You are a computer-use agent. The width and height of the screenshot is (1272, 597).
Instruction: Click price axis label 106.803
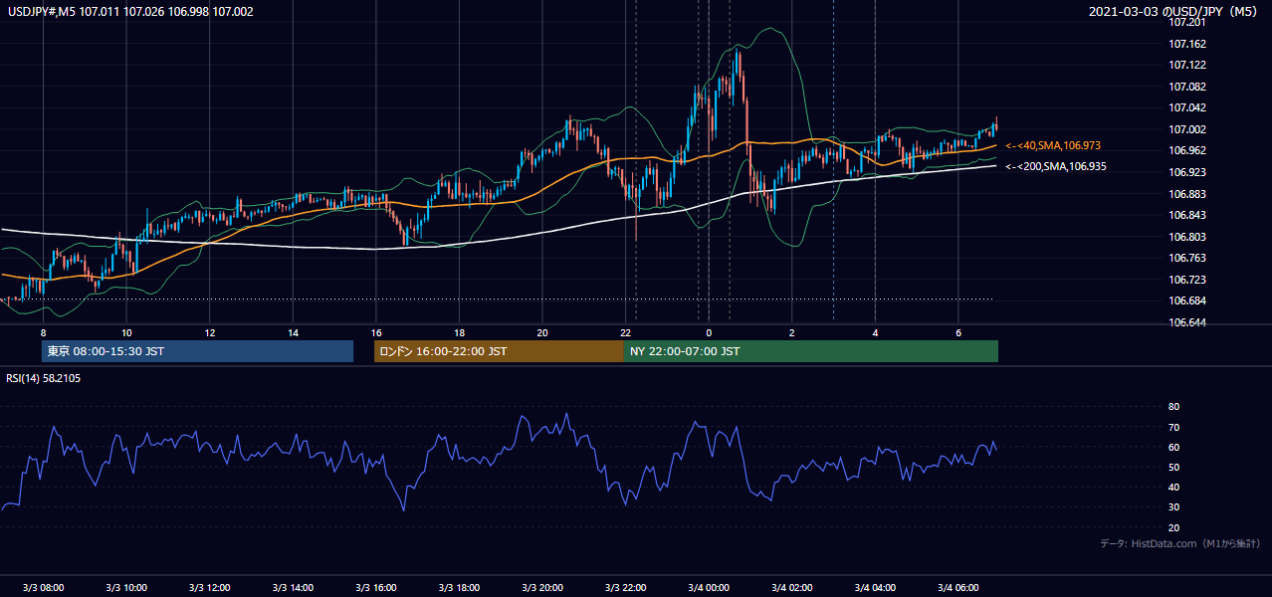point(1187,237)
